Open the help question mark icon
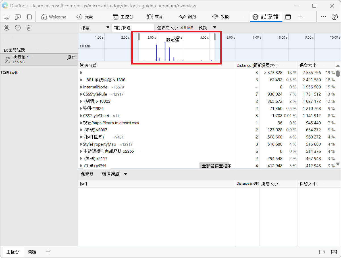Viewport: 341px width, 258px height. [334, 17]
